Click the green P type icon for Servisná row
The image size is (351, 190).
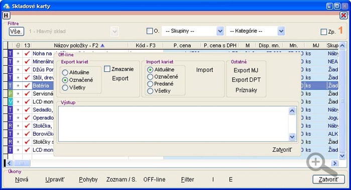[11, 94]
